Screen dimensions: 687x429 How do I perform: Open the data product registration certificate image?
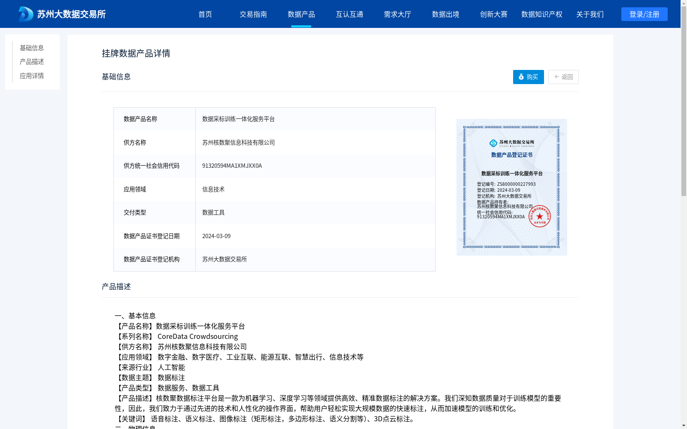tap(512, 187)
